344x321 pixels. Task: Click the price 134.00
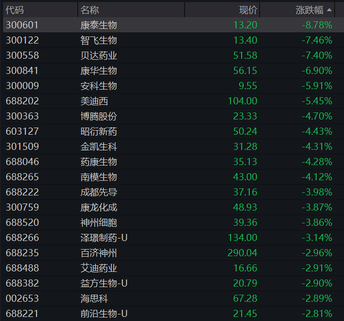243,237
